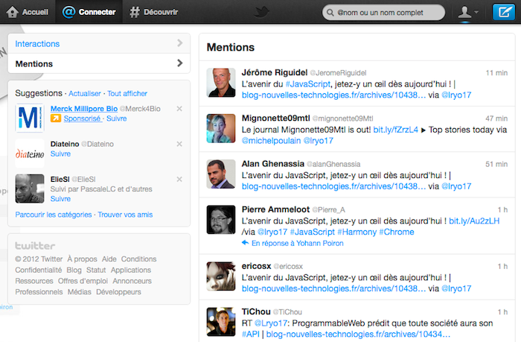Select the Connecter tab

(89, 12)
